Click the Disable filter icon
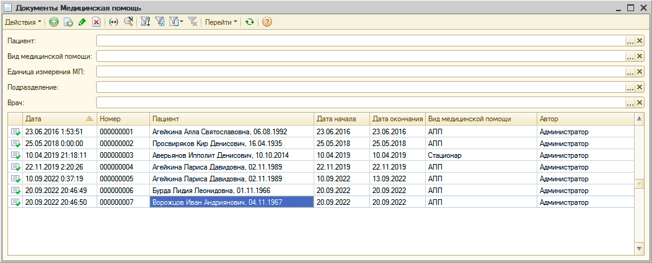This screenshot has width=652, height=263. [x=193, y=22]
